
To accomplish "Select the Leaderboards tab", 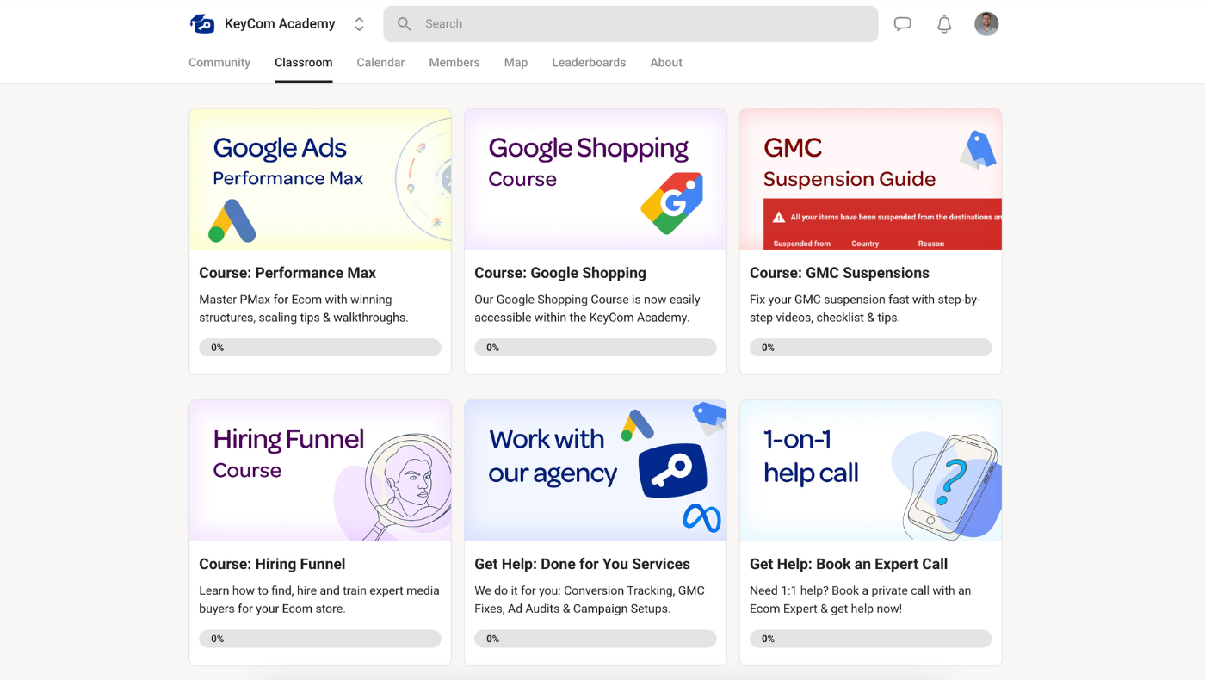I will 589,63.
